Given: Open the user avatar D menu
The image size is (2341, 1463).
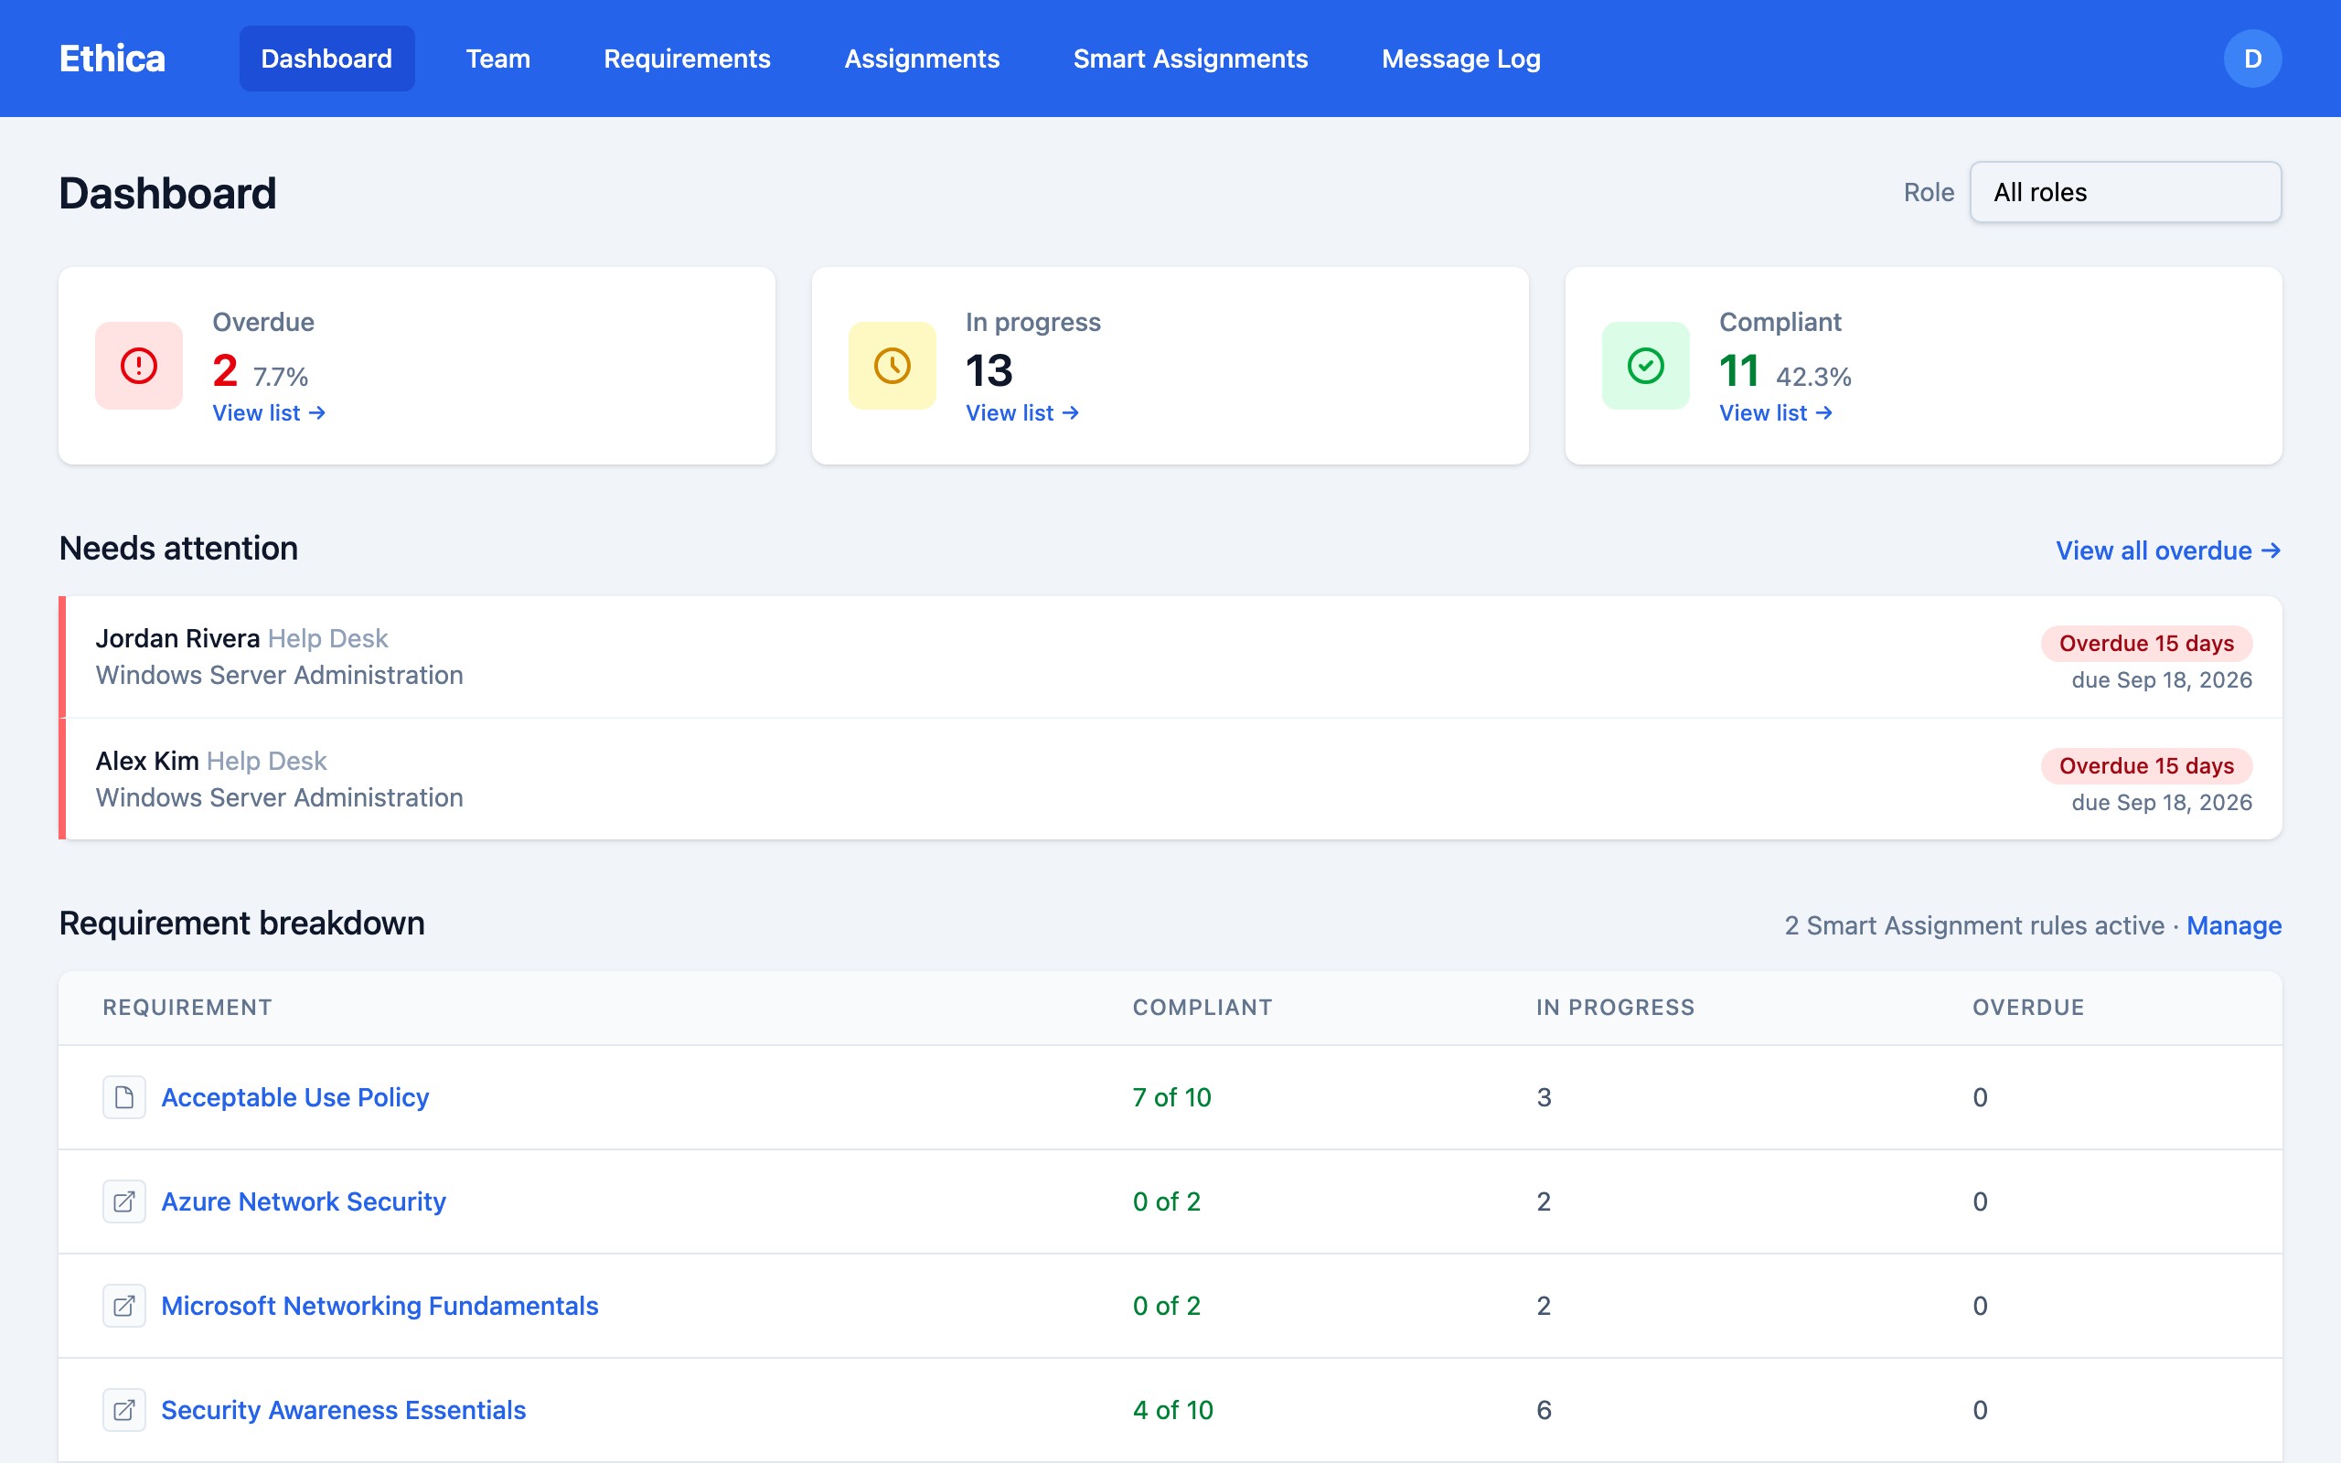Looking at the screenshot, I should (x=2252, y=59).
